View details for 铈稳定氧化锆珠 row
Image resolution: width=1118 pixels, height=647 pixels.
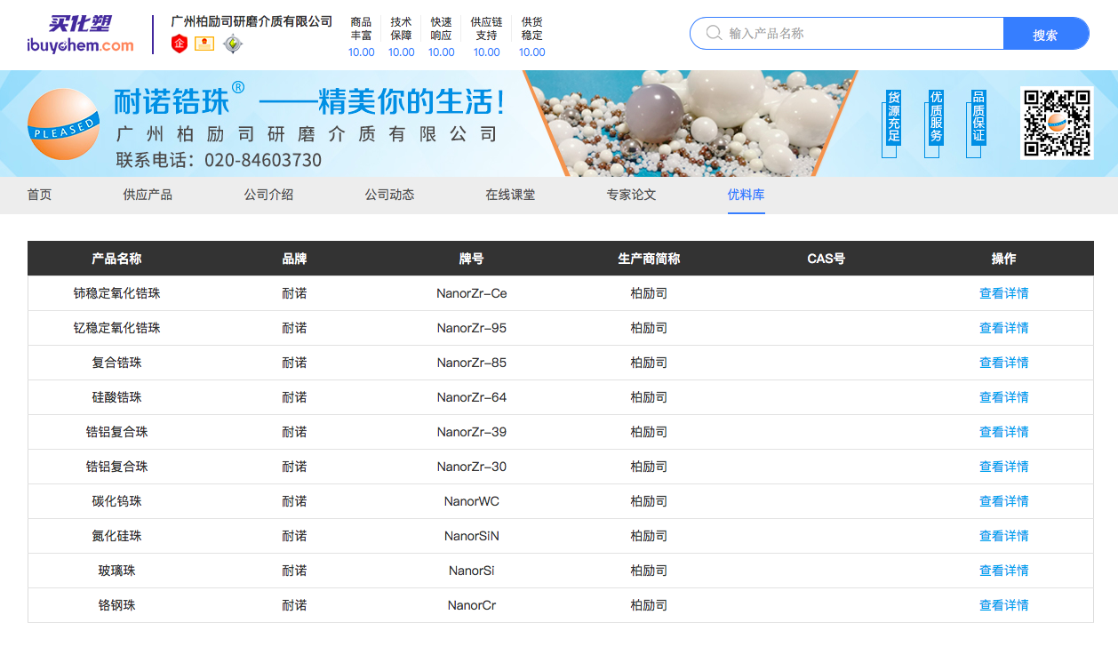1003,293
